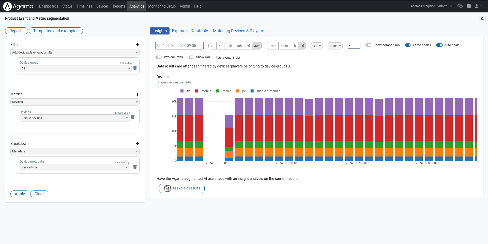The width and height of the screenshot is (488, 244).
Task: Click the AI explain results button
Action: pyautogui.click(x=182, y=188)
